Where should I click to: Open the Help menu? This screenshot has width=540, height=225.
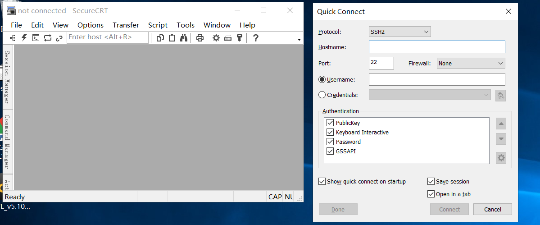click(247, 25)
